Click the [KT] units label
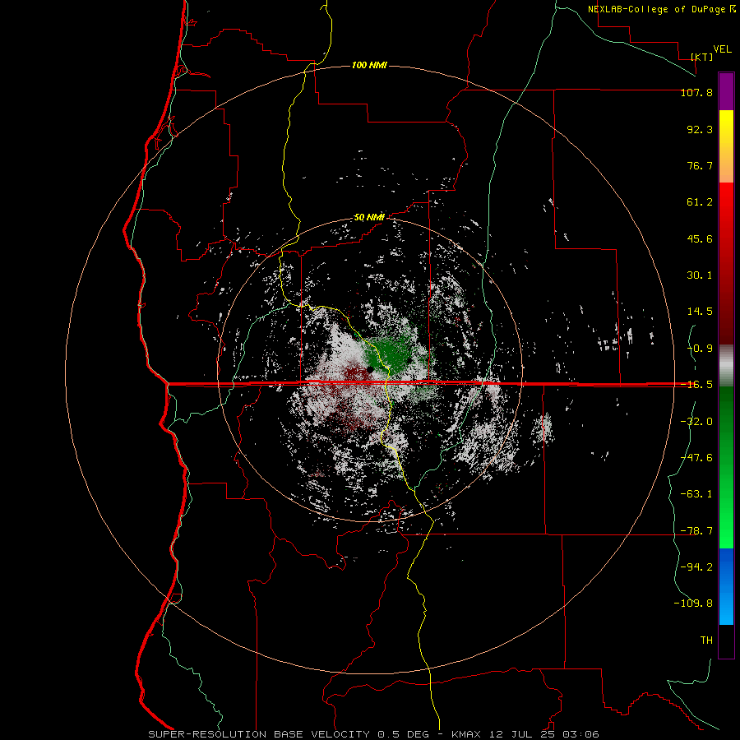740x740 pixels. (x=702, y=57)
